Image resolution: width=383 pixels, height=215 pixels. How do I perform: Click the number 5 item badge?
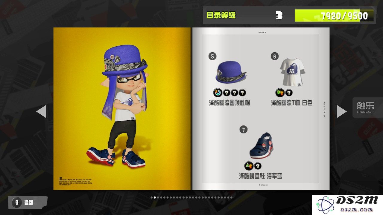[x=212, y=56]
